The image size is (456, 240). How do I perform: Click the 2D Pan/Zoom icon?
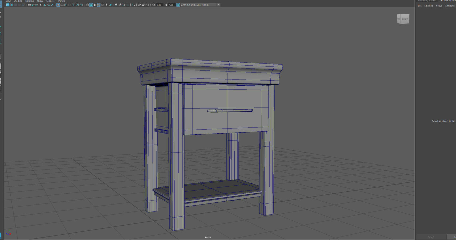[x=48, y=5]
